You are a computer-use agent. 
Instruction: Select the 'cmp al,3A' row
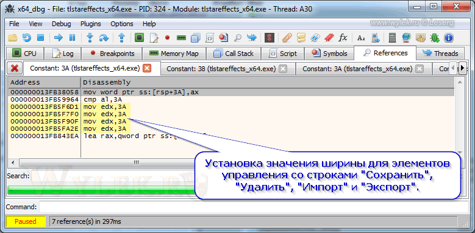tap(232, 99)
